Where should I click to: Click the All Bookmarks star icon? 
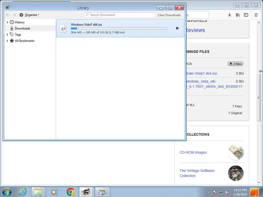(12, 41)
